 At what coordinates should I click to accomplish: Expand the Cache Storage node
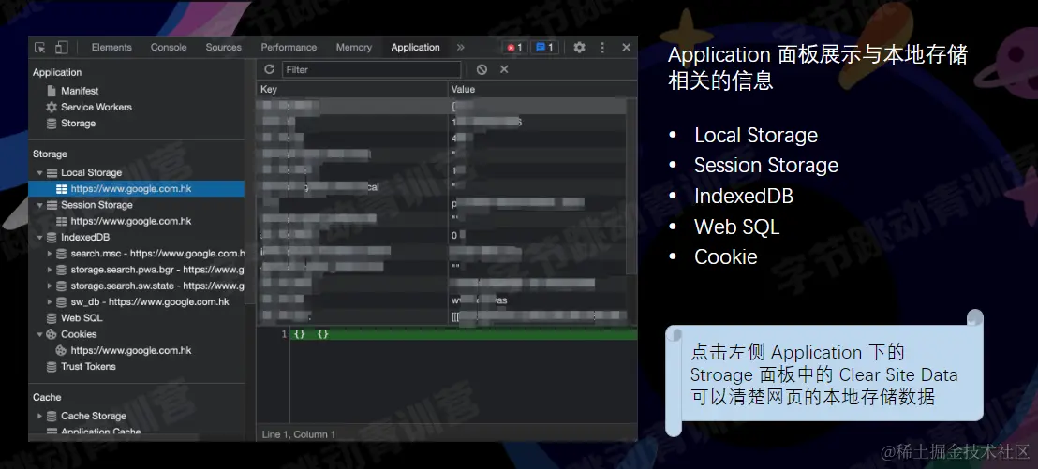click(x=39, y=416)
